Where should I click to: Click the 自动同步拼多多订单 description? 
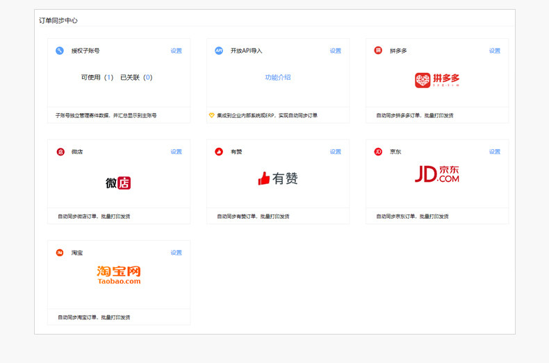(x=415, y=115)
